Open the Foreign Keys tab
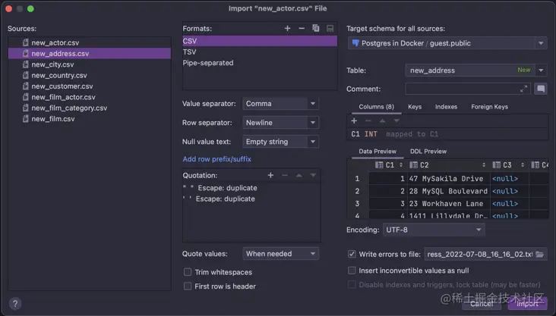Screen dimensions: 556x316 pyautogui.click(x=488, y=107)
